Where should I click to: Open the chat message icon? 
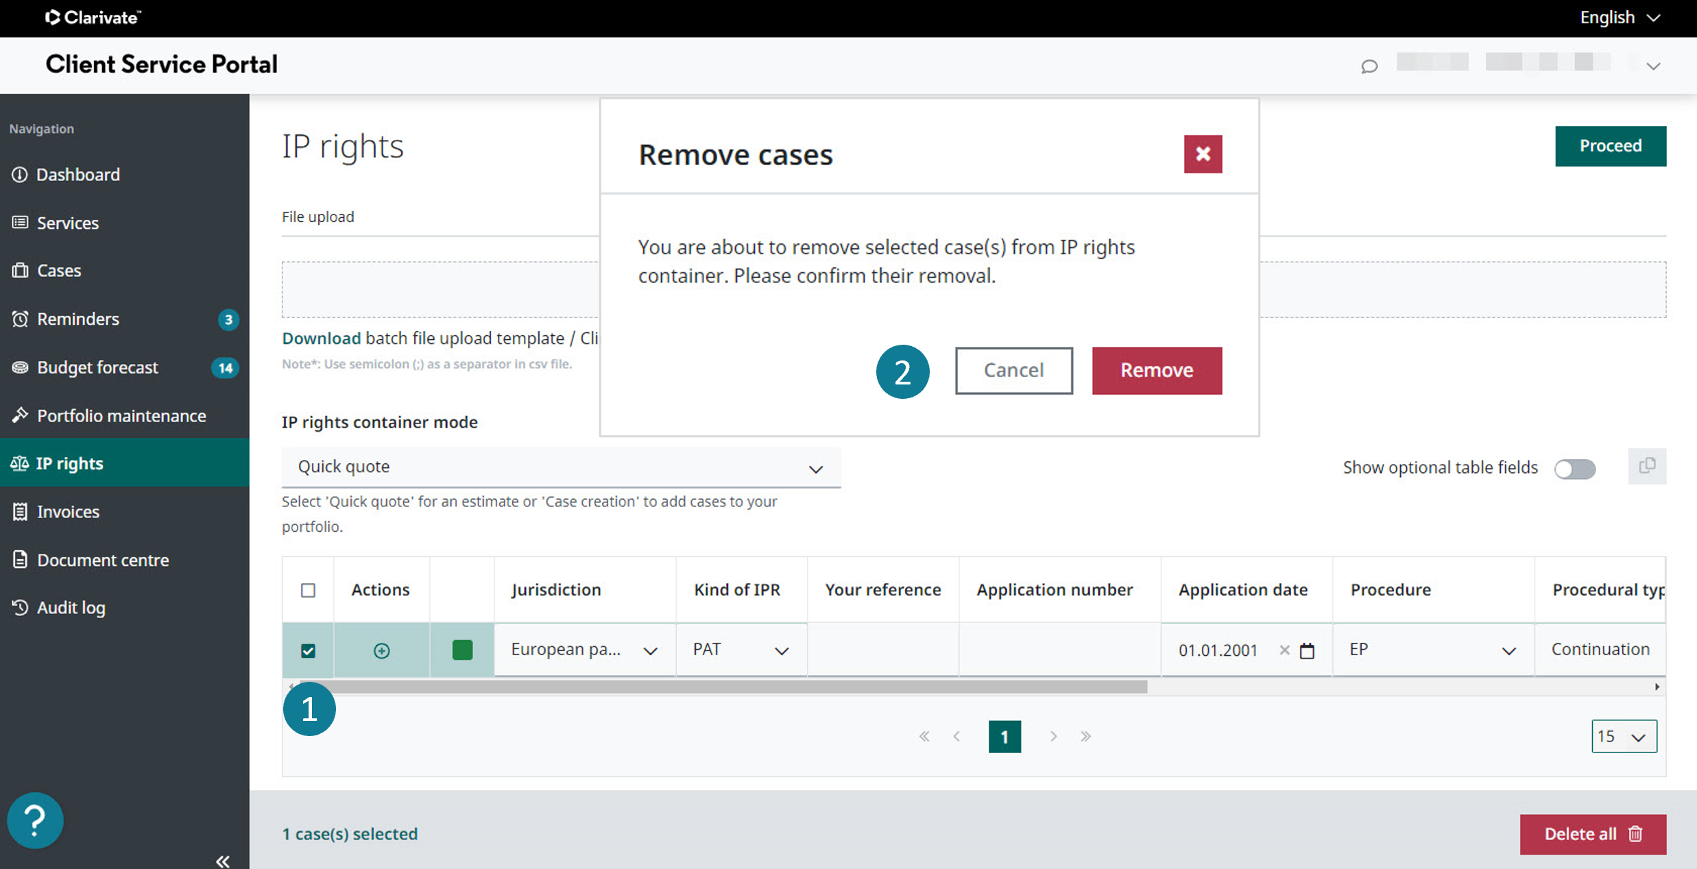(1369, 66)
